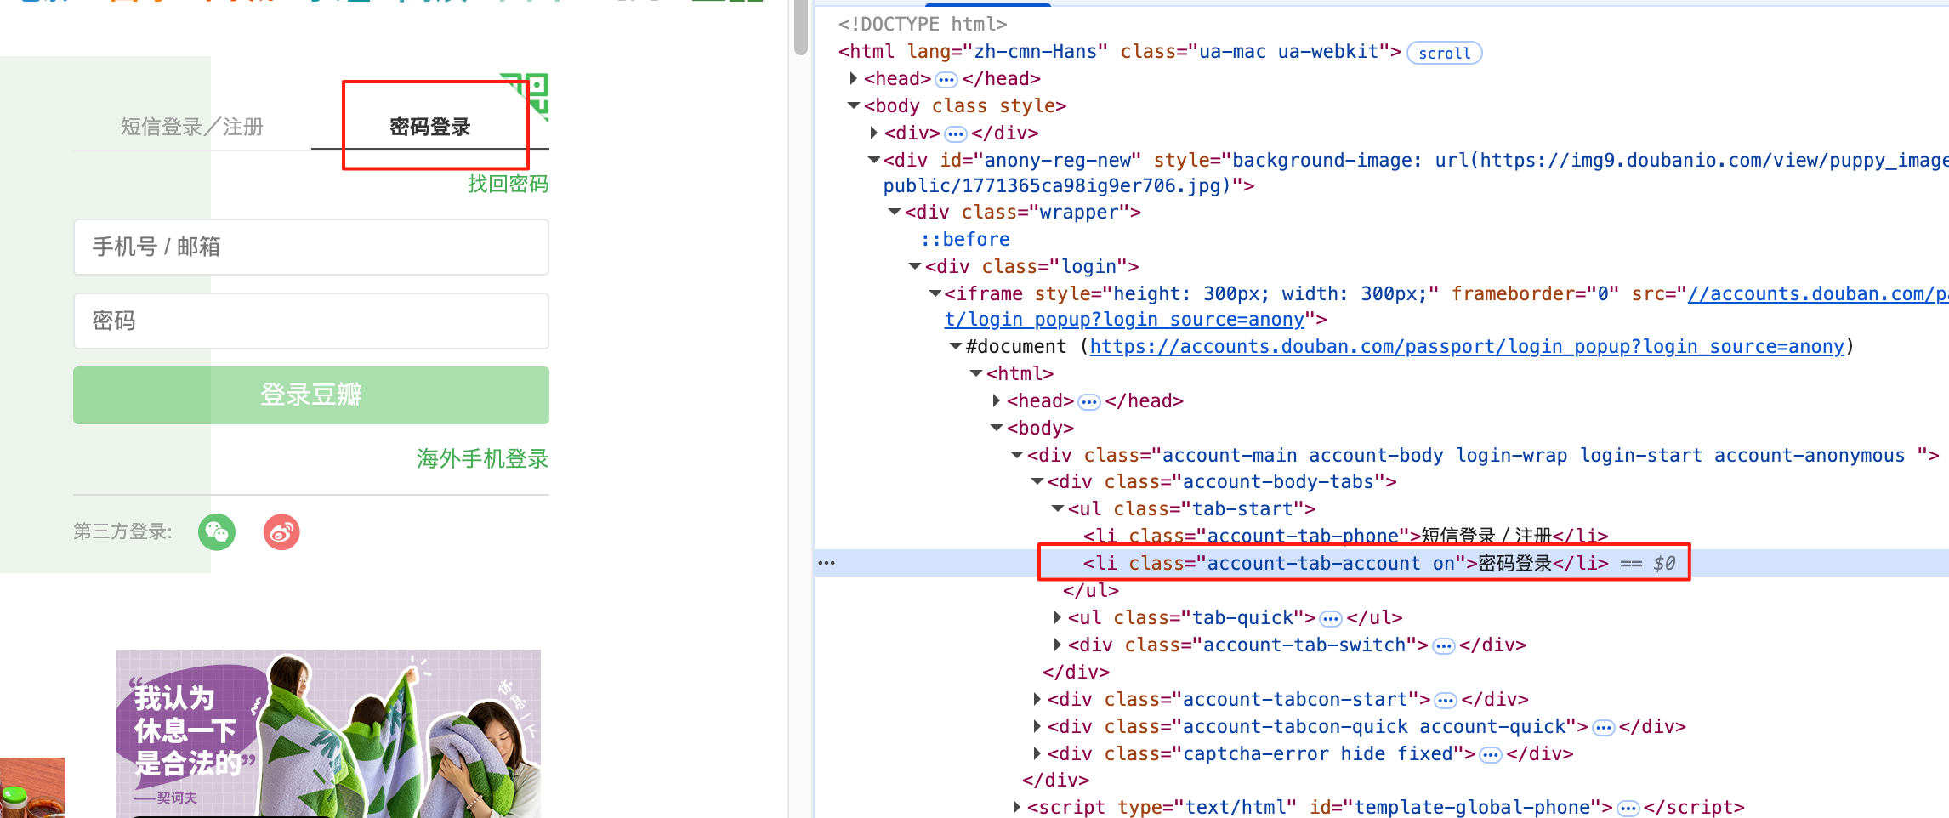Expand ellipsis badge of ul tab-quick
Viewport: 1949px width, 818px height.
coord(1331,619)
